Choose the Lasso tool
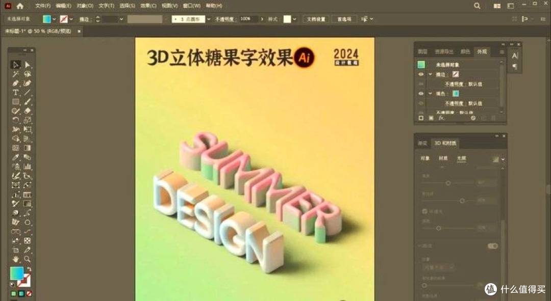 28,74
